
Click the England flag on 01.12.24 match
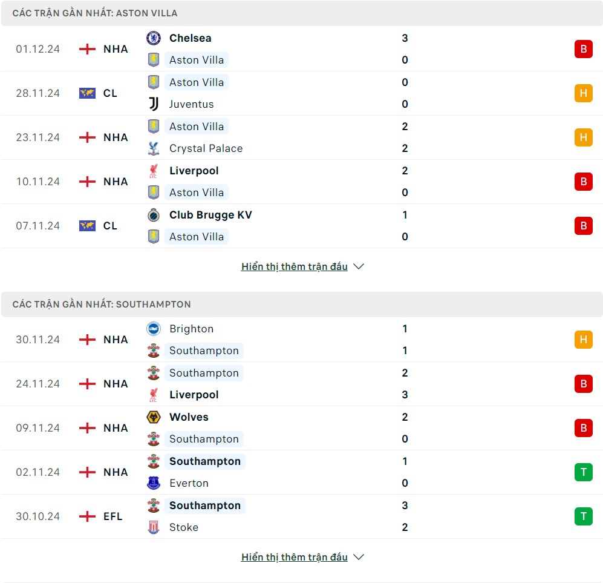pos(88,49)
